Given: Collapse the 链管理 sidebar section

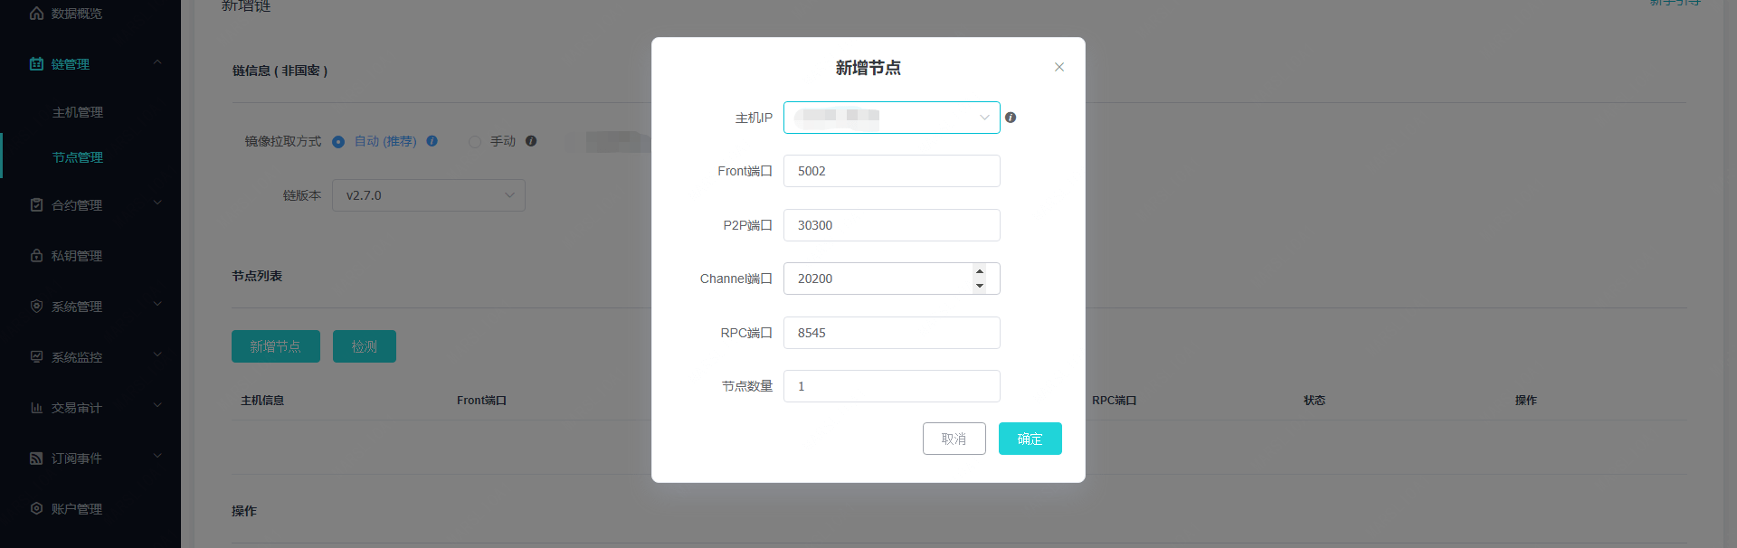Looking at the screenshot, I should 157,62.
